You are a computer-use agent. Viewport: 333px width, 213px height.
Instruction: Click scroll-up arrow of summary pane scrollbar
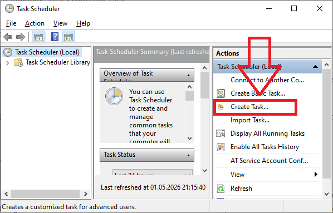pos(204,68)
